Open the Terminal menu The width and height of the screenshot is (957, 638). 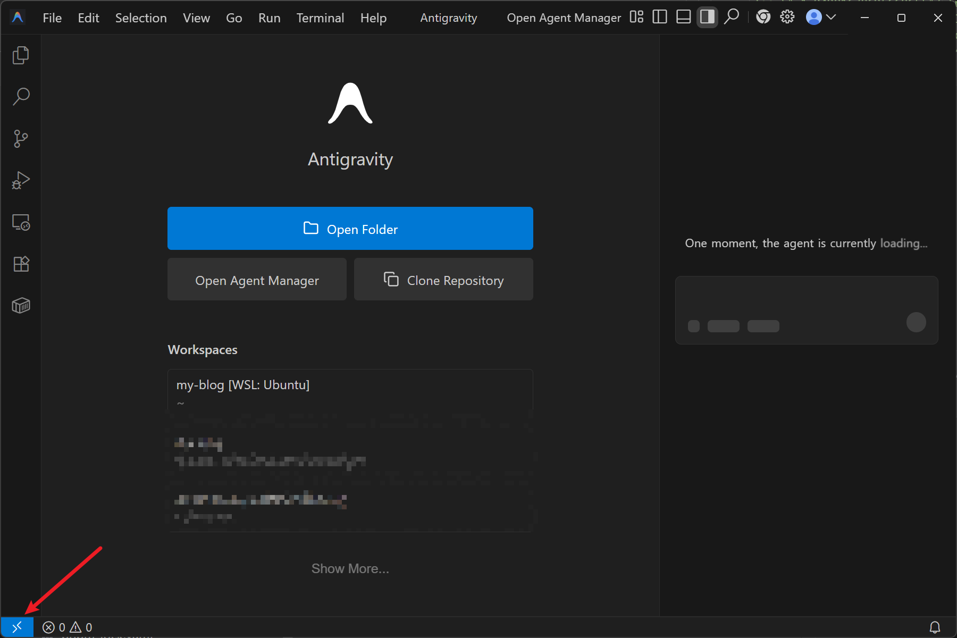tap(320, 18)
